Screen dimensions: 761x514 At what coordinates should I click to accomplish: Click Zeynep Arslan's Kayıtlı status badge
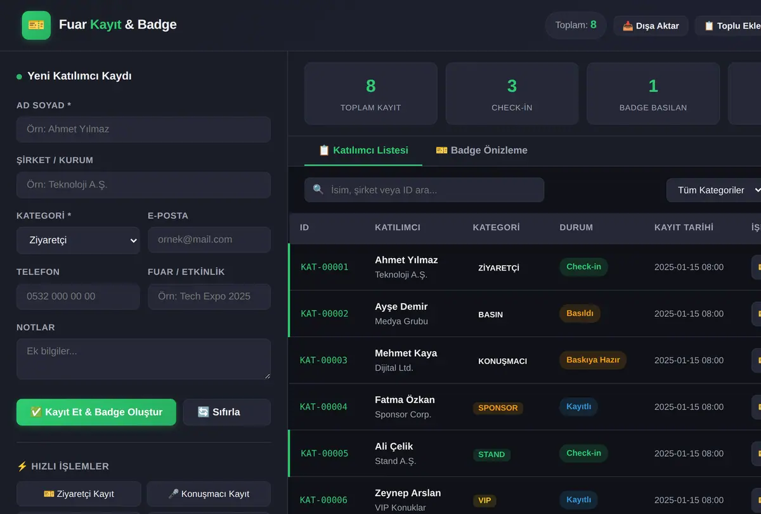(578, 500)
